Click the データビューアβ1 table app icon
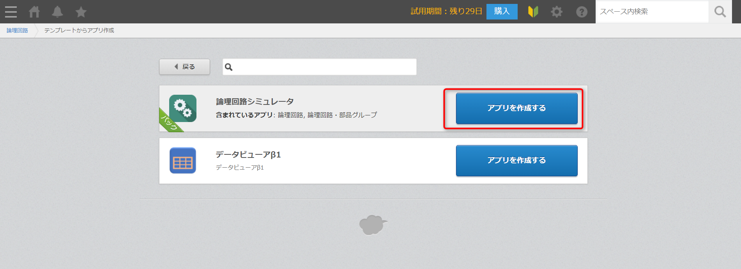This screenshot has height=269, width=741. coord(183,161)
